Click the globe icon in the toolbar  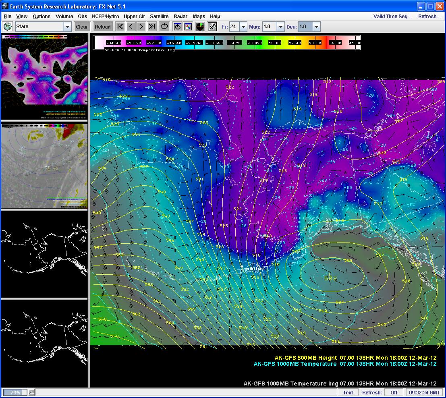coord(7,27)
